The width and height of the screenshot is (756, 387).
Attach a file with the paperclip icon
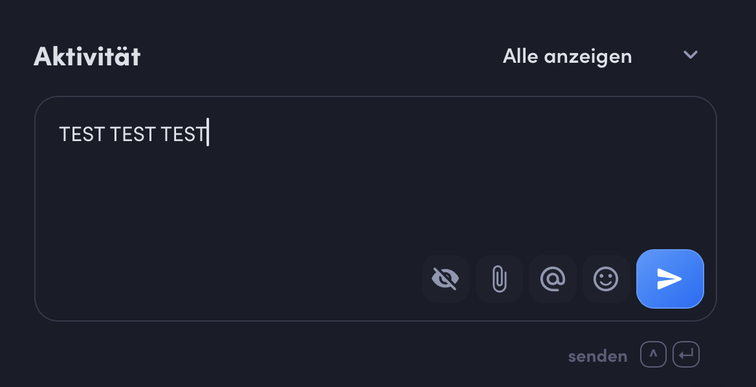499,278
